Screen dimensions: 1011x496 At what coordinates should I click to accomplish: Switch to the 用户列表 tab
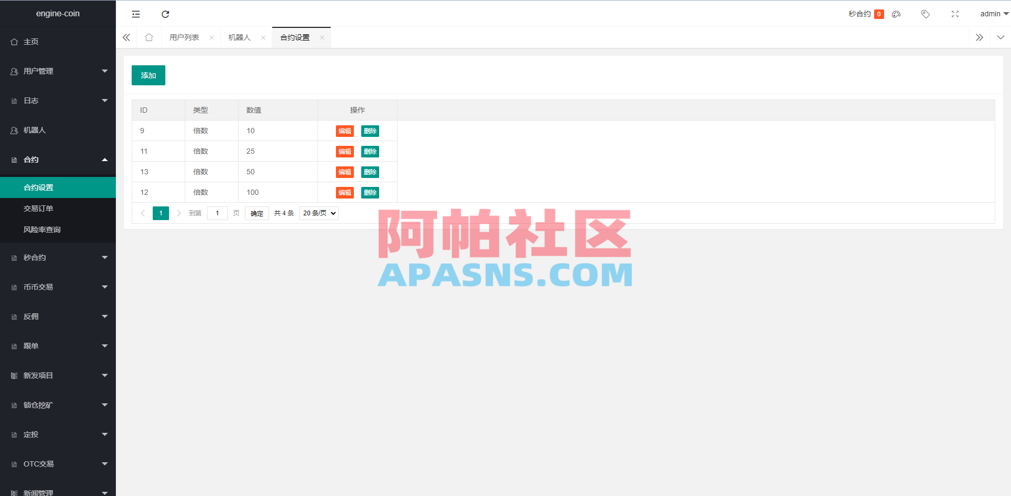(x=184, y=37)
